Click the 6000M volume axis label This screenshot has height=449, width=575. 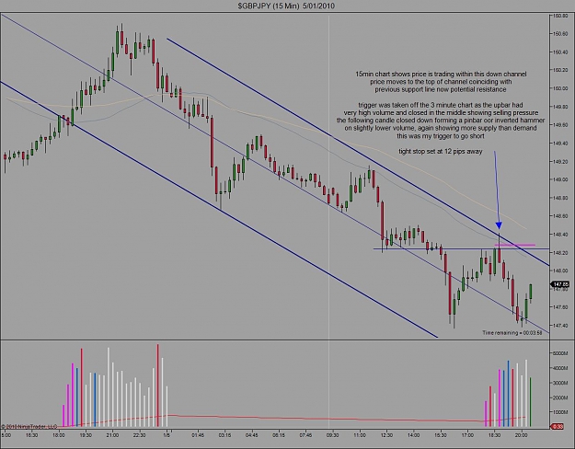pyautogui.click(x=560, y=353)
